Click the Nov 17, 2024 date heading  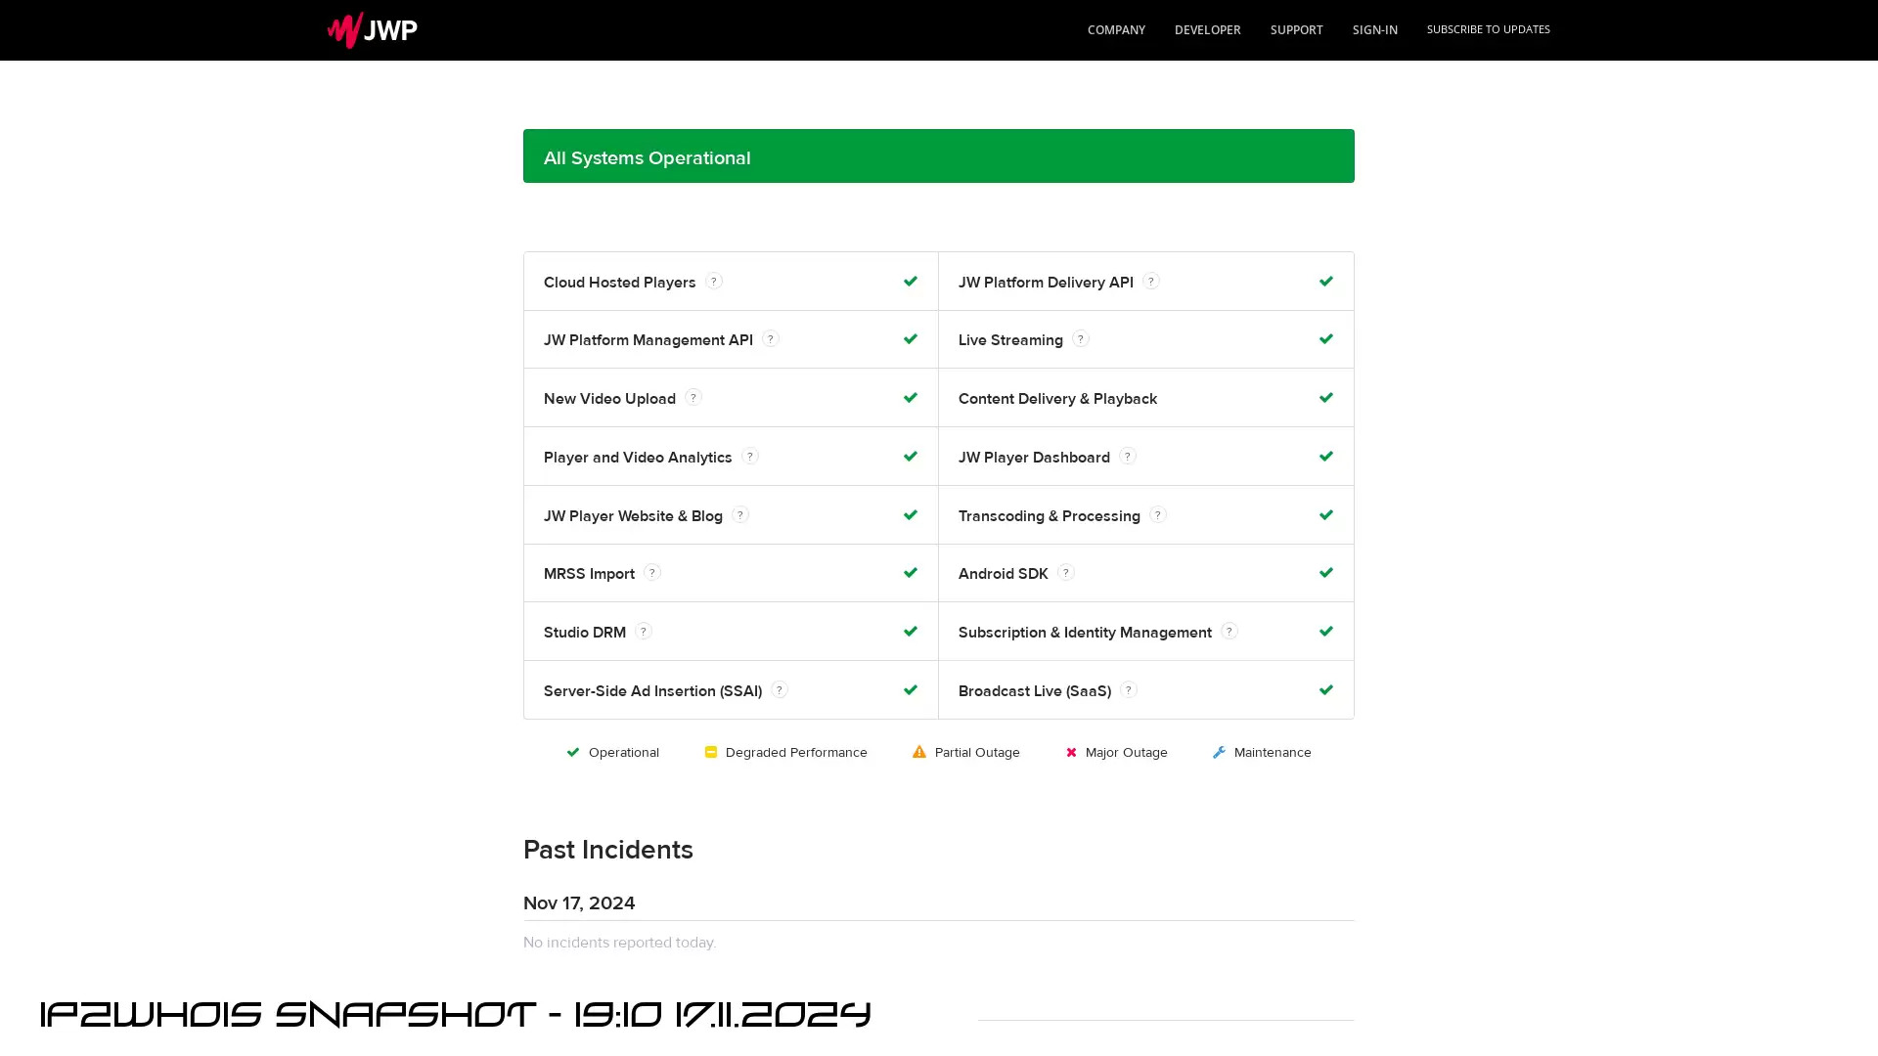coord(579,903)
